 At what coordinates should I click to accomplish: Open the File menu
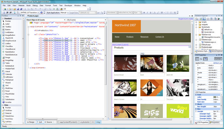coord(4,6)
